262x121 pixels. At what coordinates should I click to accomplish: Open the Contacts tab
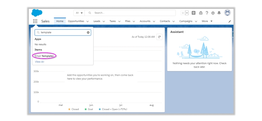click(165, 21)
